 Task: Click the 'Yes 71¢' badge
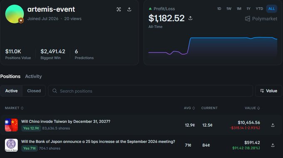pyautogui.click(x=30, y=148)
